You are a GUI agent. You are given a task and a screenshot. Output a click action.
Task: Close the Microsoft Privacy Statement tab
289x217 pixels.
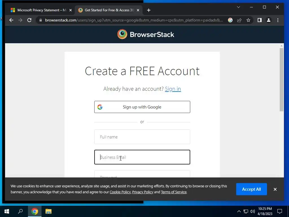[70, 10]
